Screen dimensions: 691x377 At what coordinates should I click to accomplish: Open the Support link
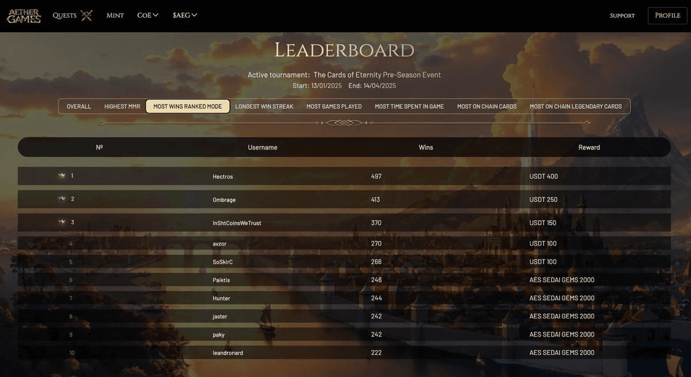coord(622,16)
